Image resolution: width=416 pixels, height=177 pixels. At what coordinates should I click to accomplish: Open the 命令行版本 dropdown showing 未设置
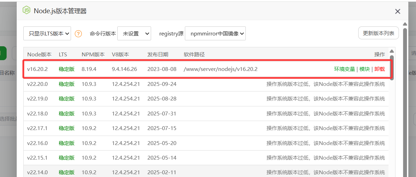(134, 33)
